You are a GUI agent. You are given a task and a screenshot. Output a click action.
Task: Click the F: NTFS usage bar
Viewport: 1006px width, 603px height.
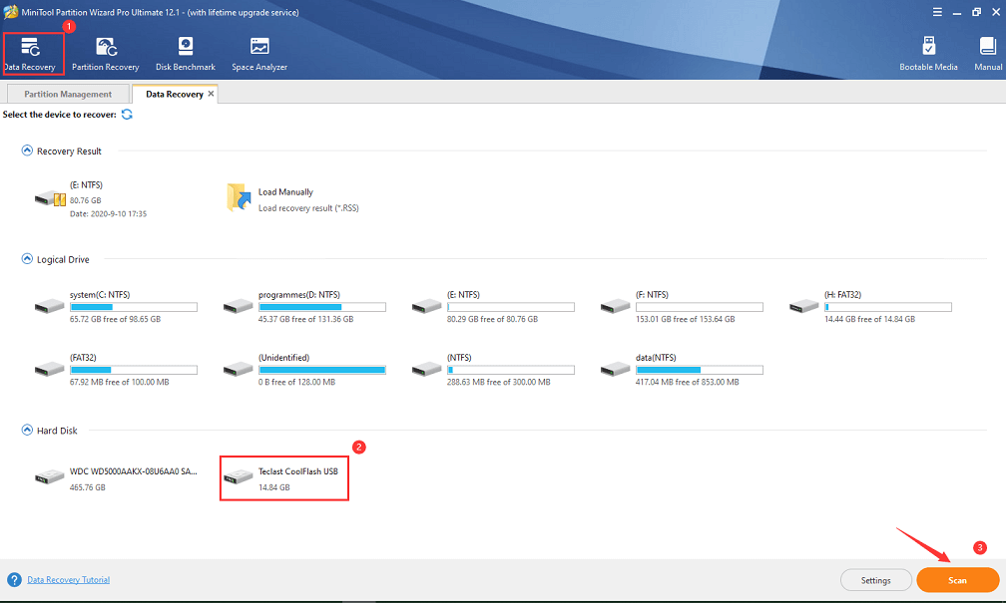tap(700, 308)
